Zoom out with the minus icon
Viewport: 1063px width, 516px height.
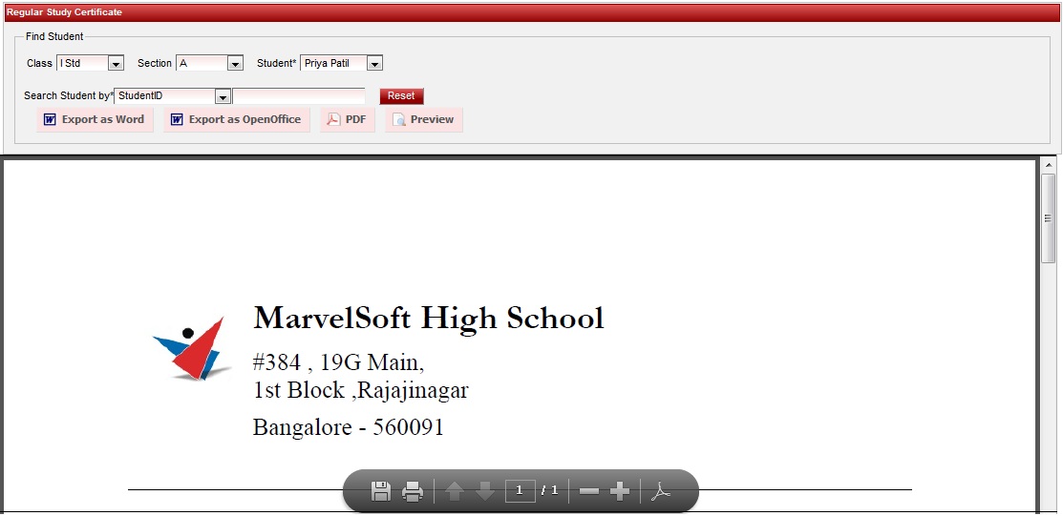[x=589, y=491]
